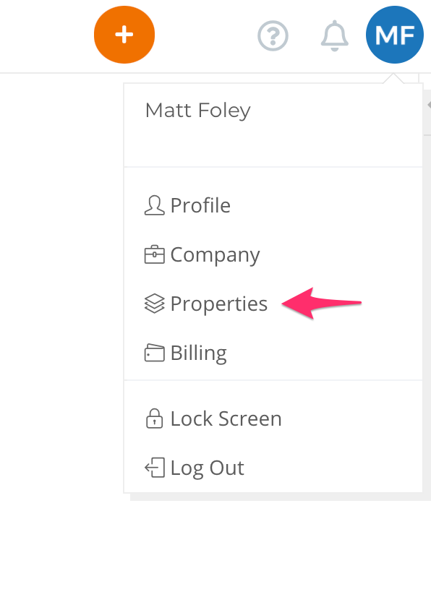Click the Matt Foley name header
Image resolution: width=431 pixels, height=597 pixels.
197,111
